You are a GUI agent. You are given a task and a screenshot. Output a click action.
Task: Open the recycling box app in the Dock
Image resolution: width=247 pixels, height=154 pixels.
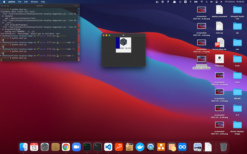coord(129,147)
